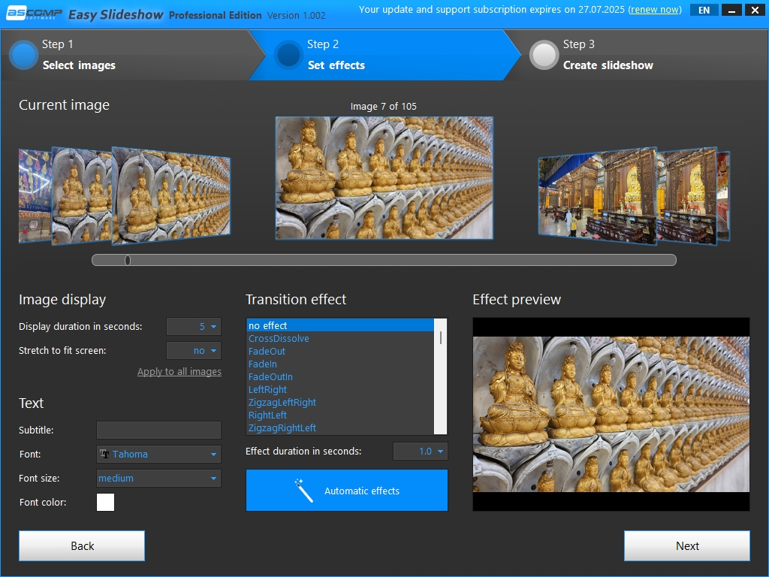The height and width of the screenshot is (577, 769).
Task: Select the second next temple altar thumbnail
Action: tap(686, 196)
